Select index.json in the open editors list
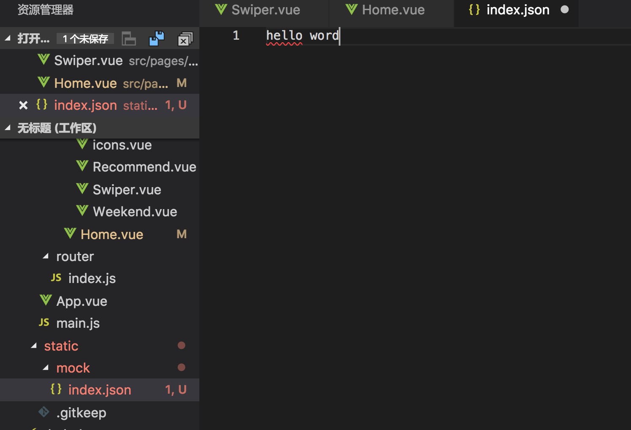Viewport: 631px width, 430px height. pyautogui.click(x=100, y=105)
